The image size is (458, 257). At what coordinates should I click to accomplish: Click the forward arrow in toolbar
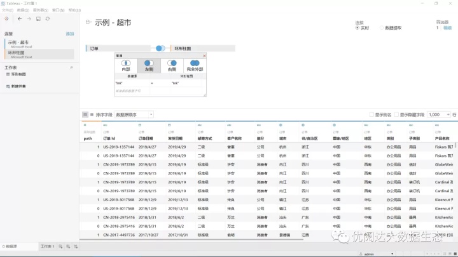point(29,18)
